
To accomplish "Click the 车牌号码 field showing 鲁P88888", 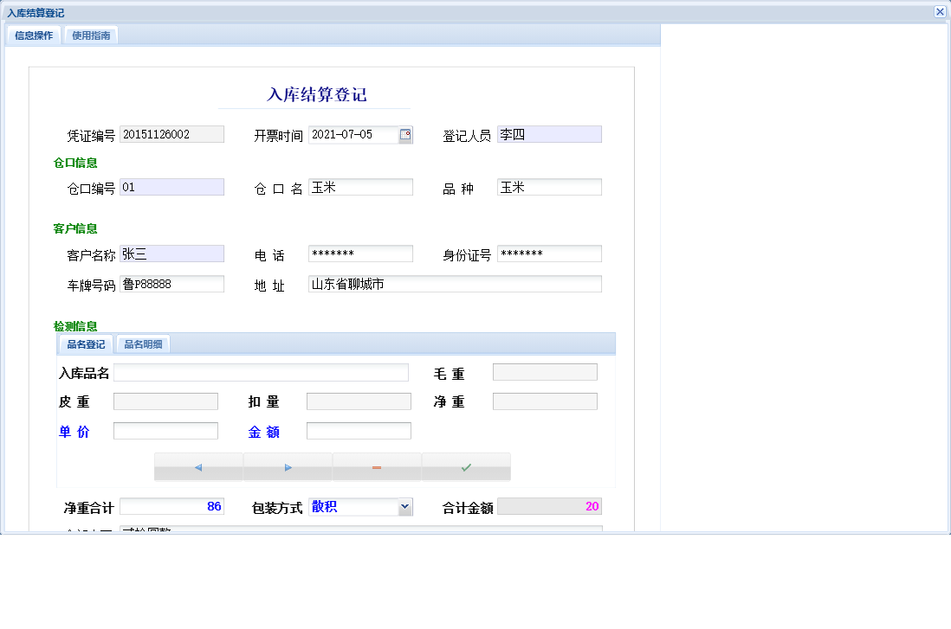I will (171, 284).
